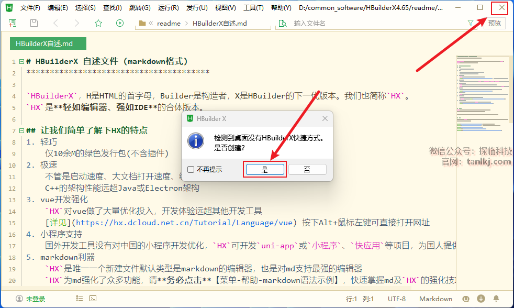514x308 pixels.
Task: Click the 行:1 列:1 cursor position
Action: pyautogui.click(x=360, y=299)
